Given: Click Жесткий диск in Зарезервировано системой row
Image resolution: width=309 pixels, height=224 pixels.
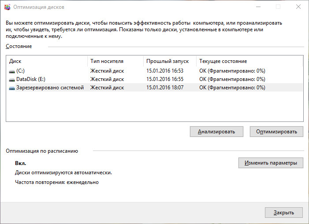Looking at the screenshot, I should [x=107, y=88].
